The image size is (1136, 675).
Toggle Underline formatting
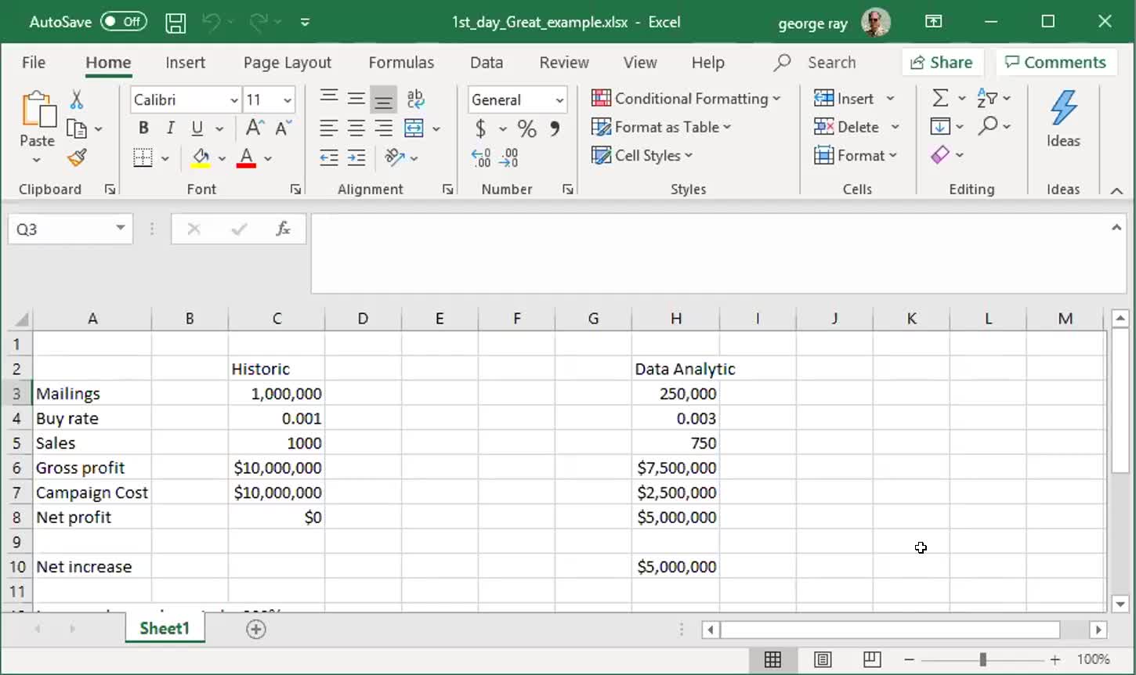(x=197, y=128)
